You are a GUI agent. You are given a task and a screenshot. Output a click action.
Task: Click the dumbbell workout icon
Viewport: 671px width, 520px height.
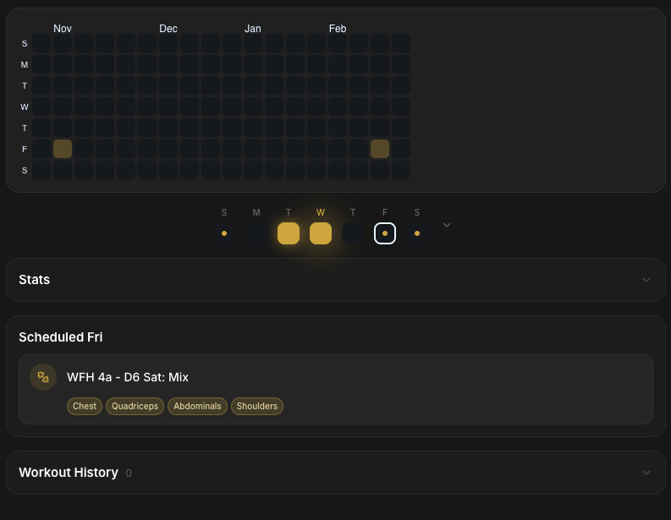43,377
